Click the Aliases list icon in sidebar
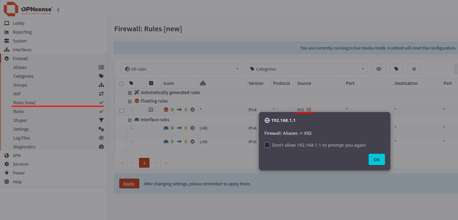Screen dimensions: 458x220 pyautogui.click(x=101, y=67)
